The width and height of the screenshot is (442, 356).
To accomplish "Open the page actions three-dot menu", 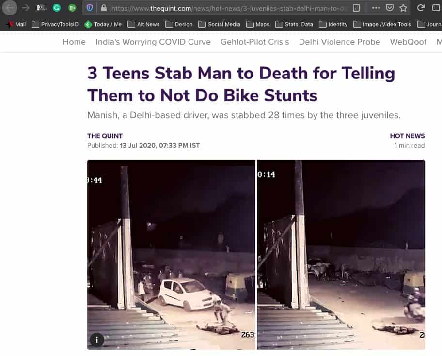I will click(x=376, y=8).
